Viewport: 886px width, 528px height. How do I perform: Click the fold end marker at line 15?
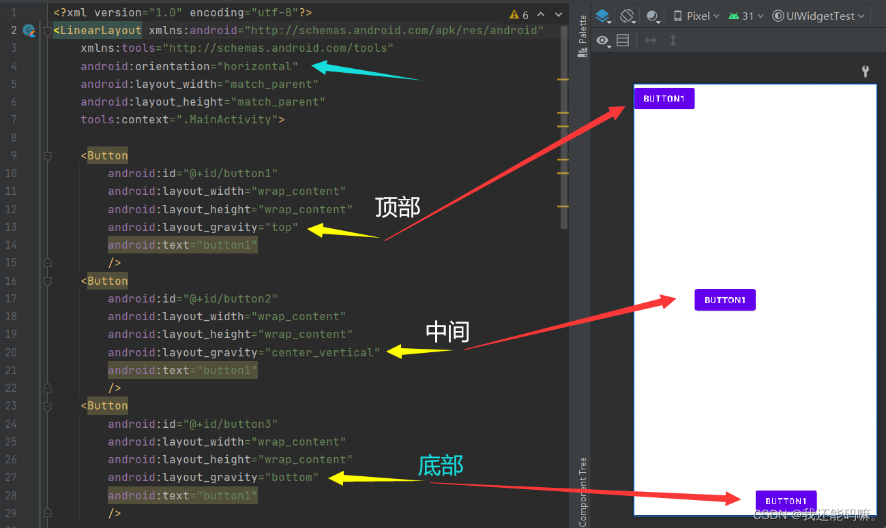[47, 262]
